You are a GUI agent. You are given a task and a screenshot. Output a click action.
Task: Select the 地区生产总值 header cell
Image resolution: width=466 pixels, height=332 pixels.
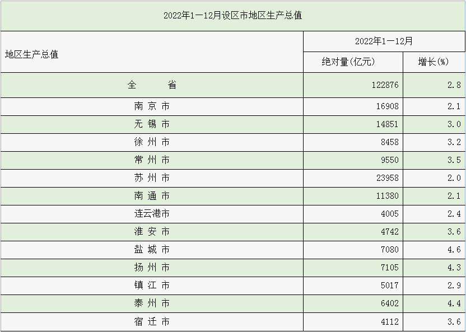point(32,54)
